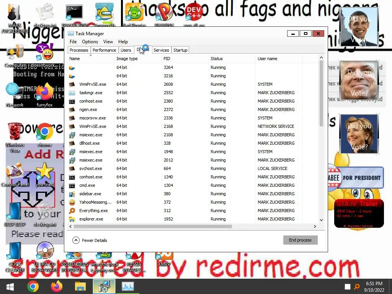Select msiexec.exe with PID 1948
392x294 pixels.
click(185, 152)
